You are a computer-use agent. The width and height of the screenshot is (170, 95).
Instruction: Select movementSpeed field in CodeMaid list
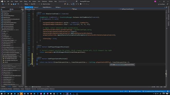point(7,21)
